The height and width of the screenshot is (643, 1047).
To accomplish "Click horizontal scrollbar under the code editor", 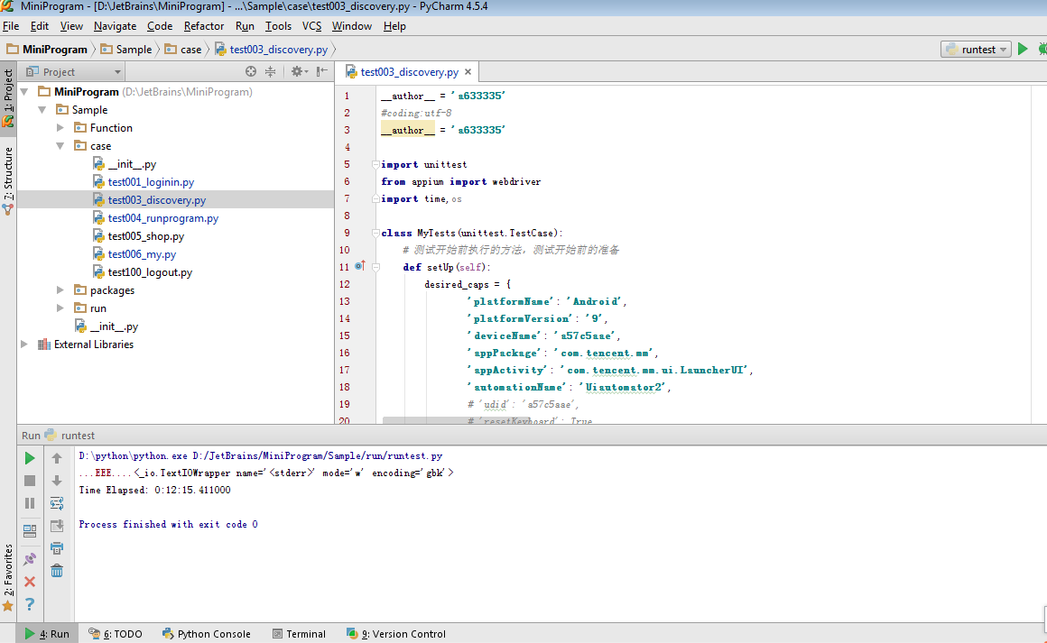I will (456, 421).
